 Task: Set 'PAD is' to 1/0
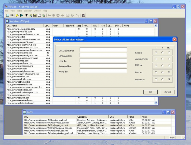click(169, 66)
